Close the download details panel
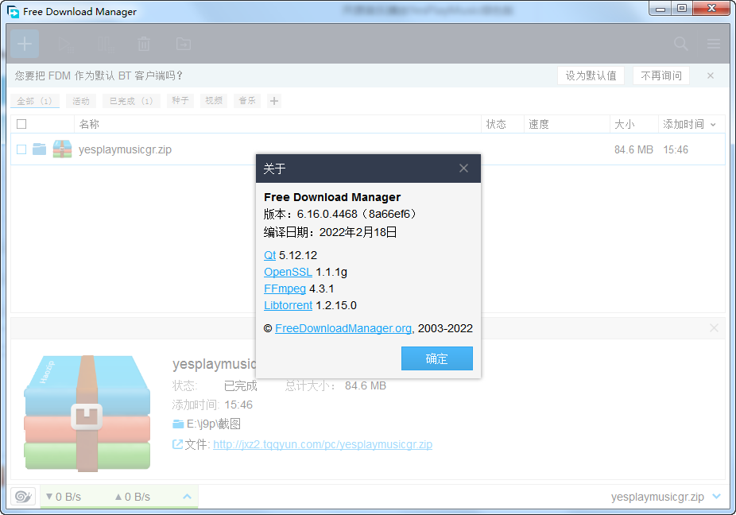736x515 pixels. pyautogui.click(x=714, y=327)
